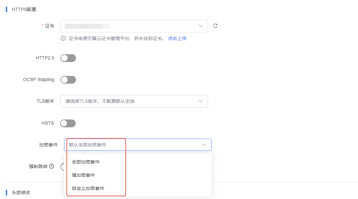Click the TLS版本 label
The height and width of the screenshot is (199, 358).
pyautogui.click(x=45, y=101)
